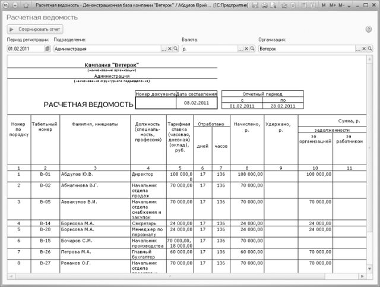Open print preview from the title bar

273,5
